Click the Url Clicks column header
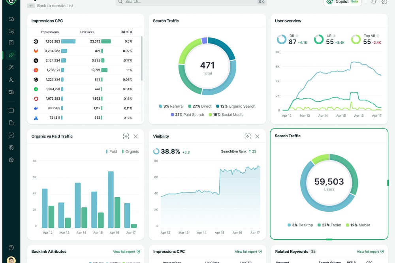The width and height of the screenshot is (395, 263). (x=87, y=32)
